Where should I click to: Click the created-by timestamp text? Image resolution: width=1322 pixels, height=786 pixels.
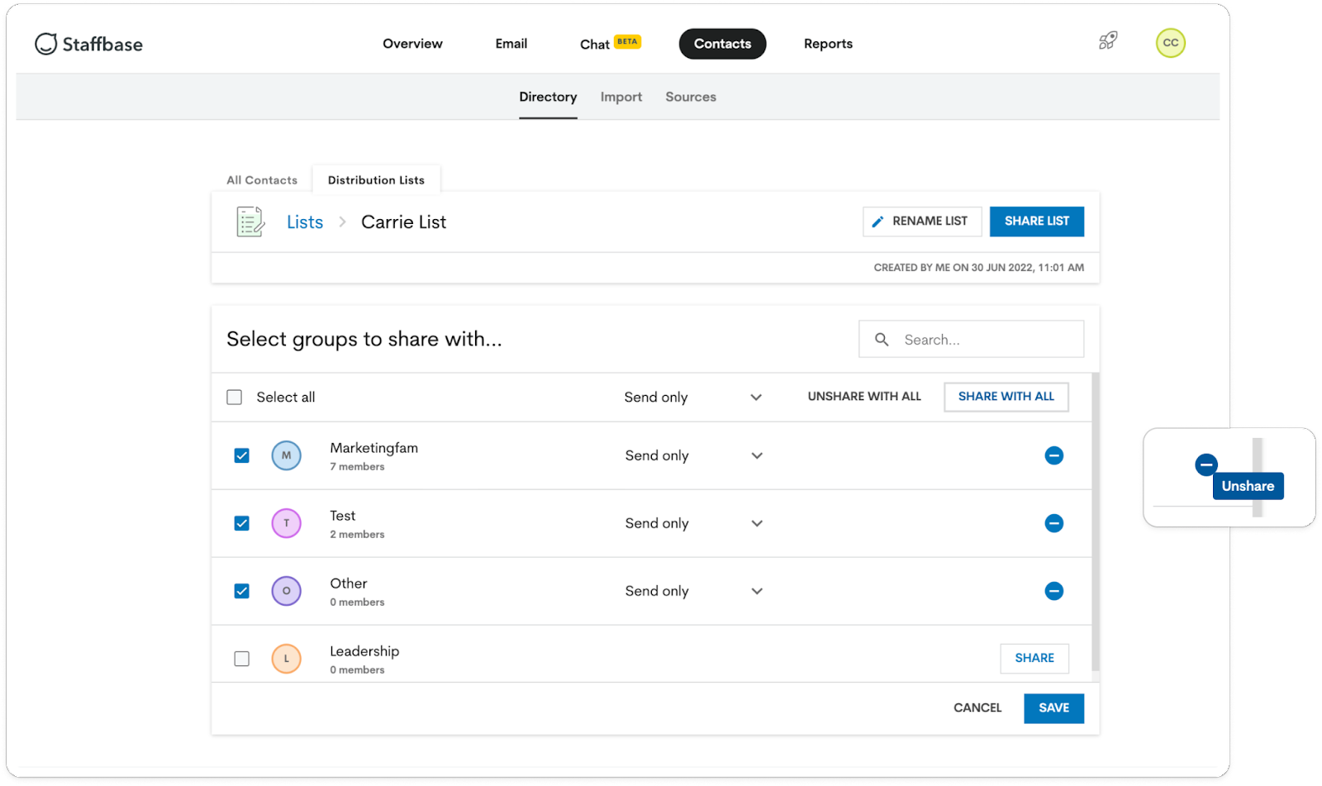point(978,268)
